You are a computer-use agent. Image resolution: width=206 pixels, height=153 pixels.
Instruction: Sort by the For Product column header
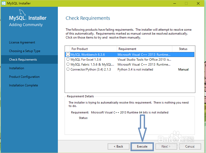click(93, 49)
